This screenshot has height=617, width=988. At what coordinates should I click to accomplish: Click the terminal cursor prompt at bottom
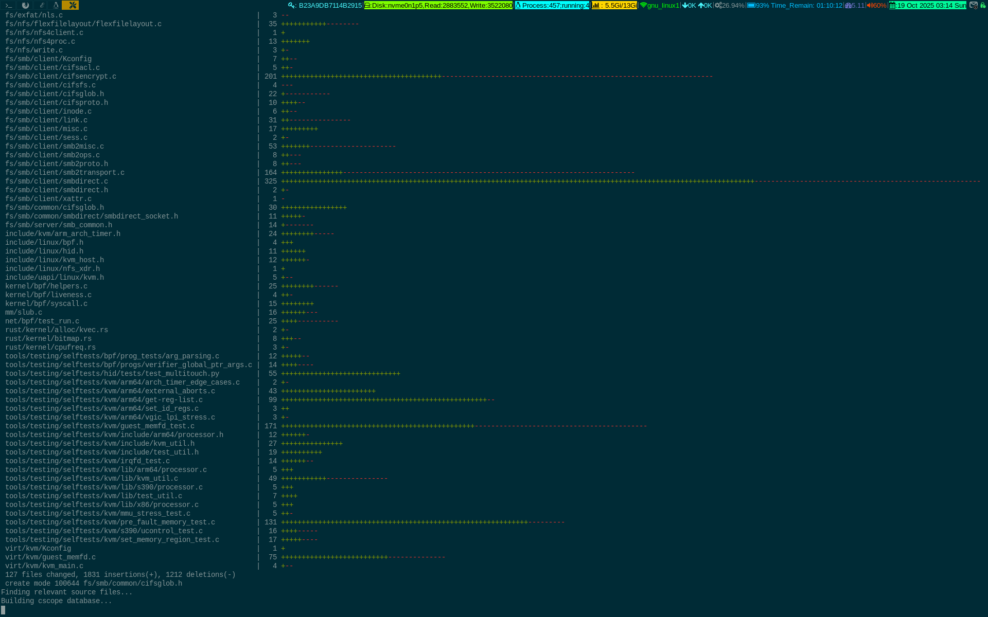tap(3, 610)
